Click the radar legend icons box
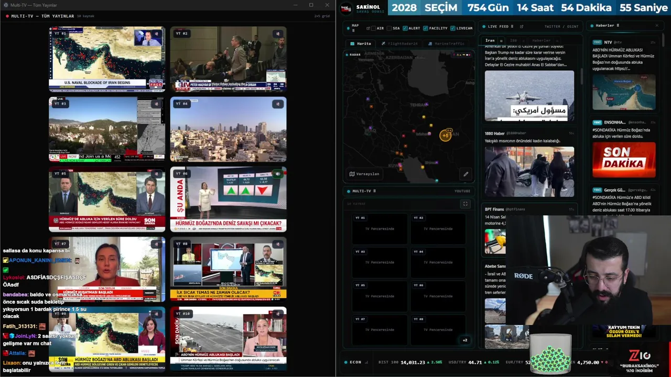 462,54
